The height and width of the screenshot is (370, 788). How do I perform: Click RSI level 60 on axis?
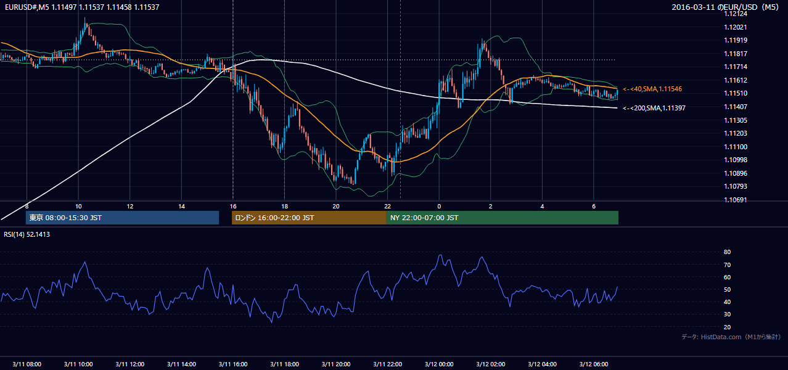click(x=727, y=277)
